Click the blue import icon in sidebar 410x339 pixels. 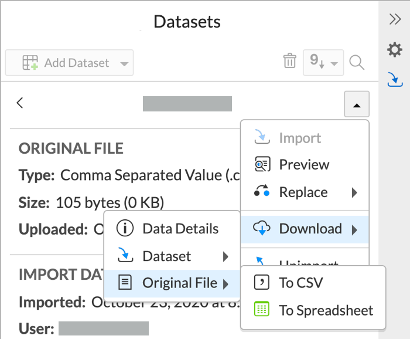click(x=395, y=79)
